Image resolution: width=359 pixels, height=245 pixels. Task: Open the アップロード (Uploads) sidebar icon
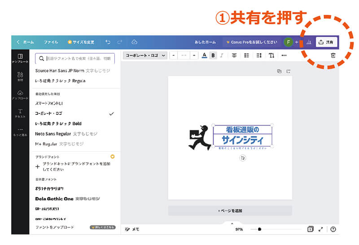click(20, 95)
